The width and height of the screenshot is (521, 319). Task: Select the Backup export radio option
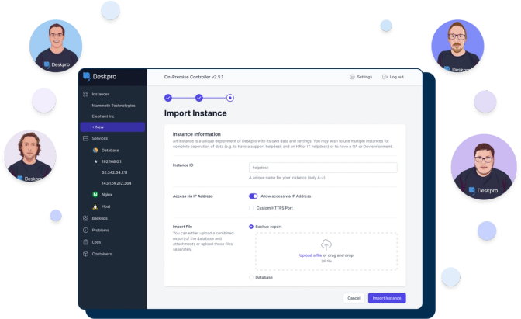coord(251,227)
